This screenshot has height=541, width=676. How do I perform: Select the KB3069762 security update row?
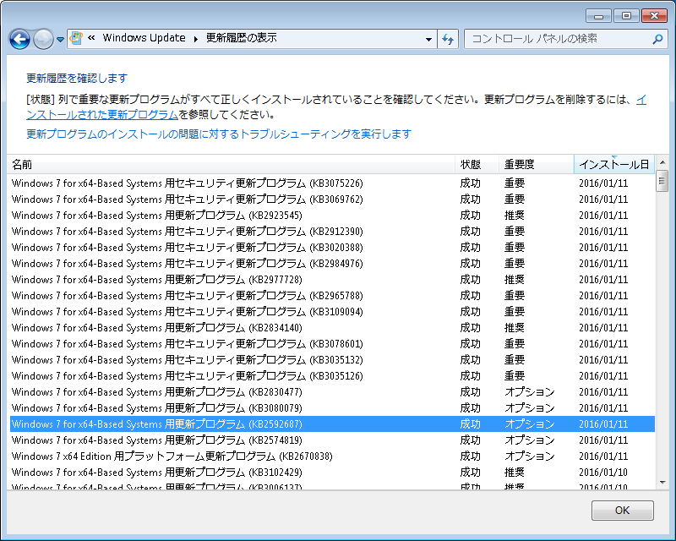(x=332, y=199)
